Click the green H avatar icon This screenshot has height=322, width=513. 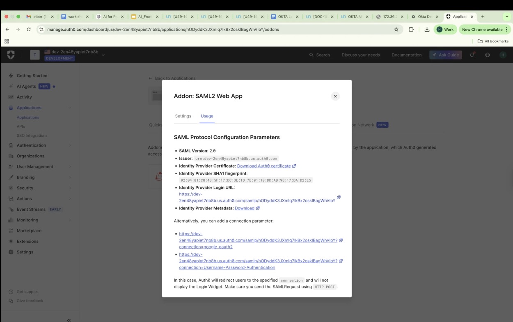[x=502, y=55]
